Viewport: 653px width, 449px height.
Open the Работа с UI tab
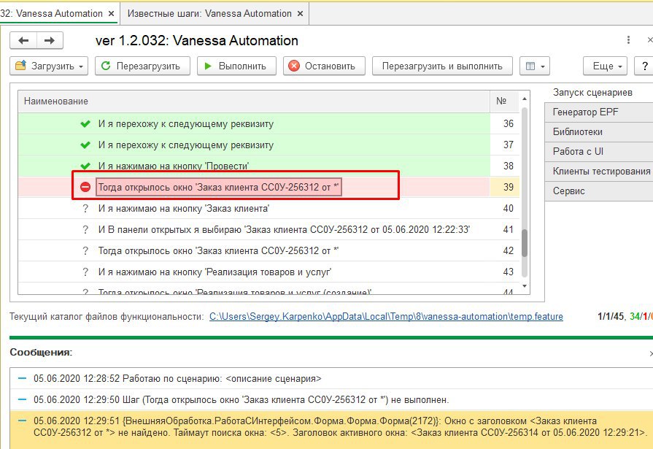(x=598, y=151)
